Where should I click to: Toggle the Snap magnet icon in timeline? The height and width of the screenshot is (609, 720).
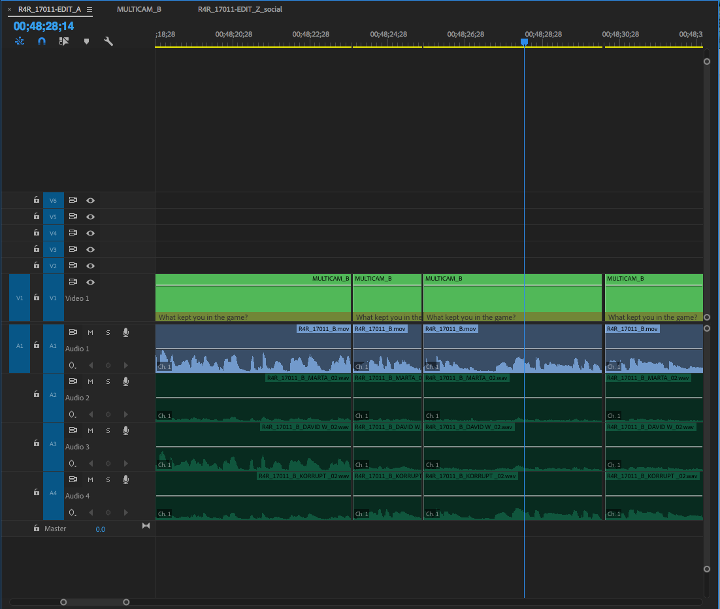coord(42,41)
